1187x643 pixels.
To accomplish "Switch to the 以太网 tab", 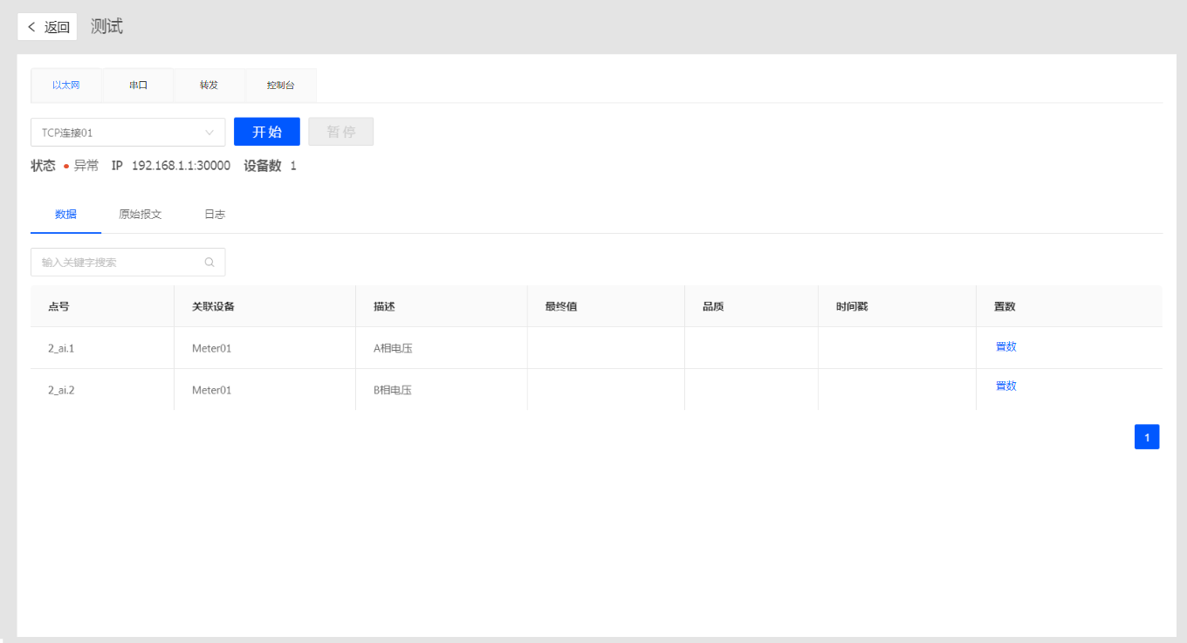I will [66, 86].
